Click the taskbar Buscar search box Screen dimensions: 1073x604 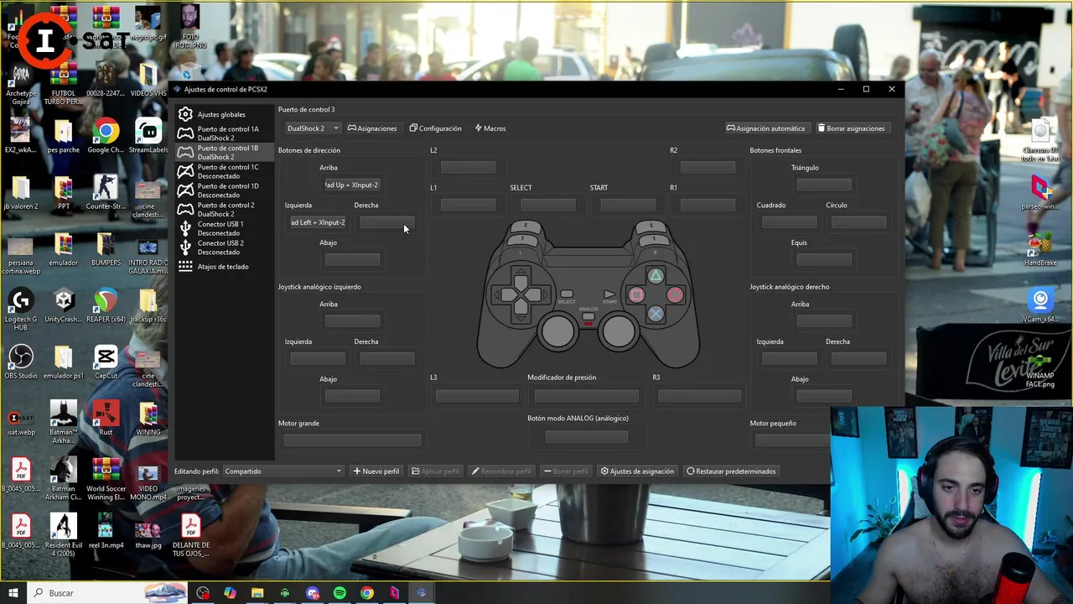pyautogui.click(x=107, y=593)
